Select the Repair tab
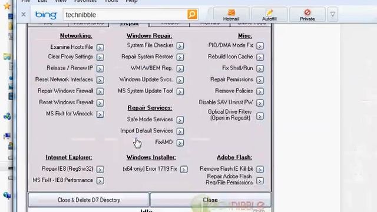Viewport: 377px width, 212px height. (130, 24)
